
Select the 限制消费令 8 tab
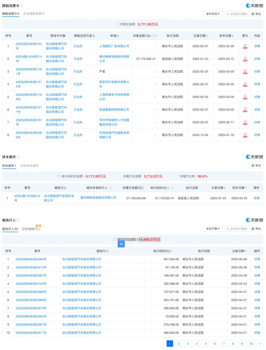pyautogui.click(x=11, y=14)
